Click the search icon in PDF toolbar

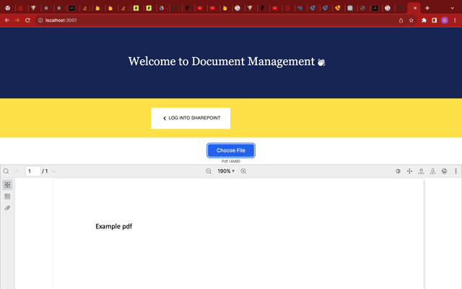6,171
